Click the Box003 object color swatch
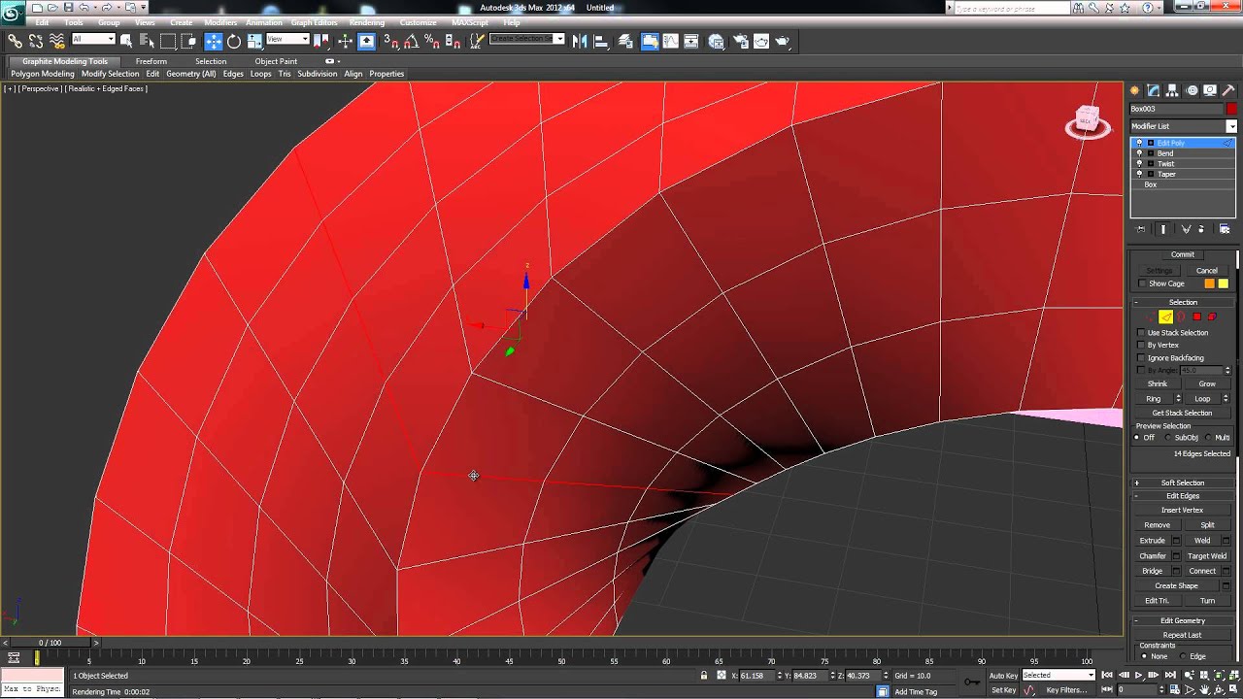1243x699 pixels. coord(1231,109)
